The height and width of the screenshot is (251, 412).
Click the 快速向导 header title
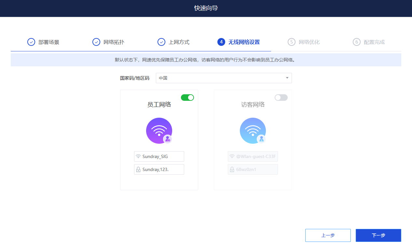[x=206, y=8]
